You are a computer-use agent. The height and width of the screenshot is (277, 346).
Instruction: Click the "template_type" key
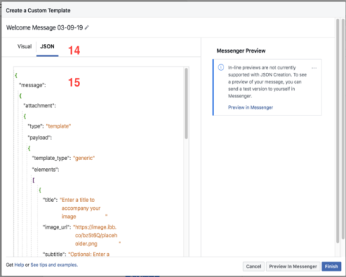51,158
